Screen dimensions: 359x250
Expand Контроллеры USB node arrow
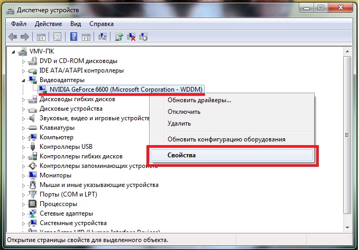(23, 147)
